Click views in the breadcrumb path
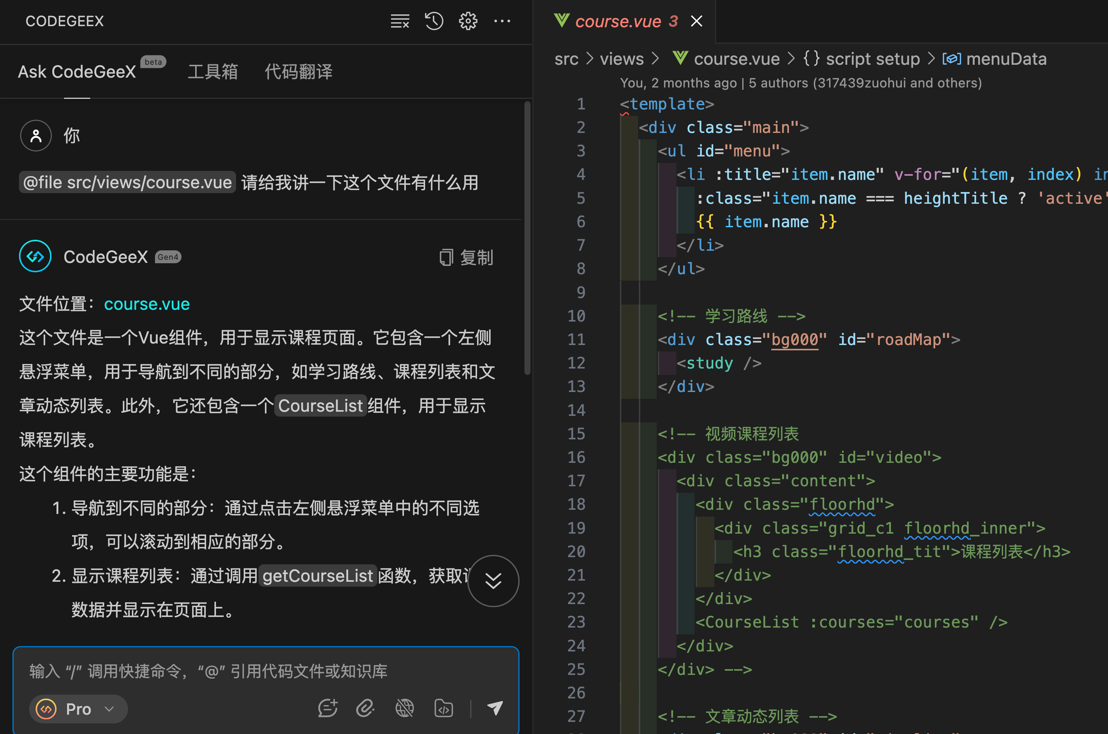This screenshot has height=734, width=1108. point(621,59)
